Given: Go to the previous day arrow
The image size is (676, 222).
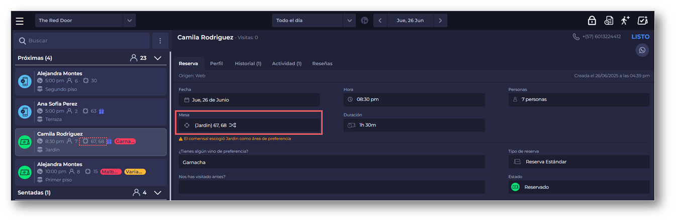Looking at the screenshot, I should click(380, 21).
